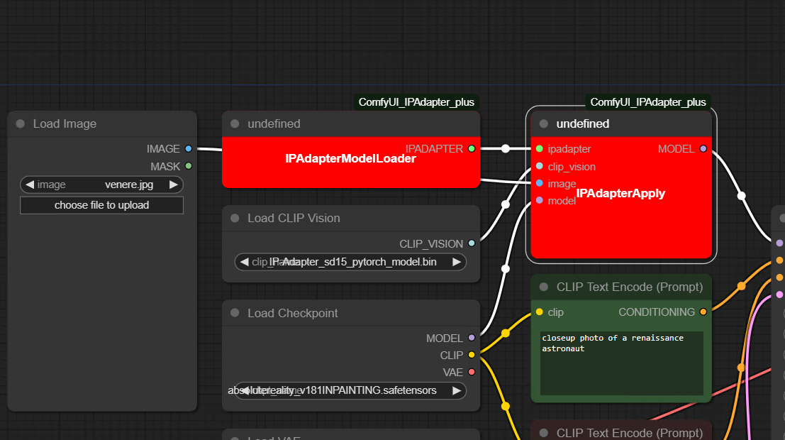Click the IMAGE output port on Load Image

pyautogui.click(x=187, y=148)
